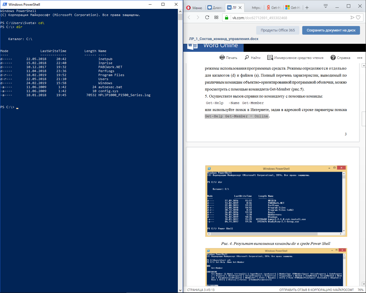Go back with browser back arrow
The height and width of the screenshot is (293, 366).
click(x=189, y=17)
